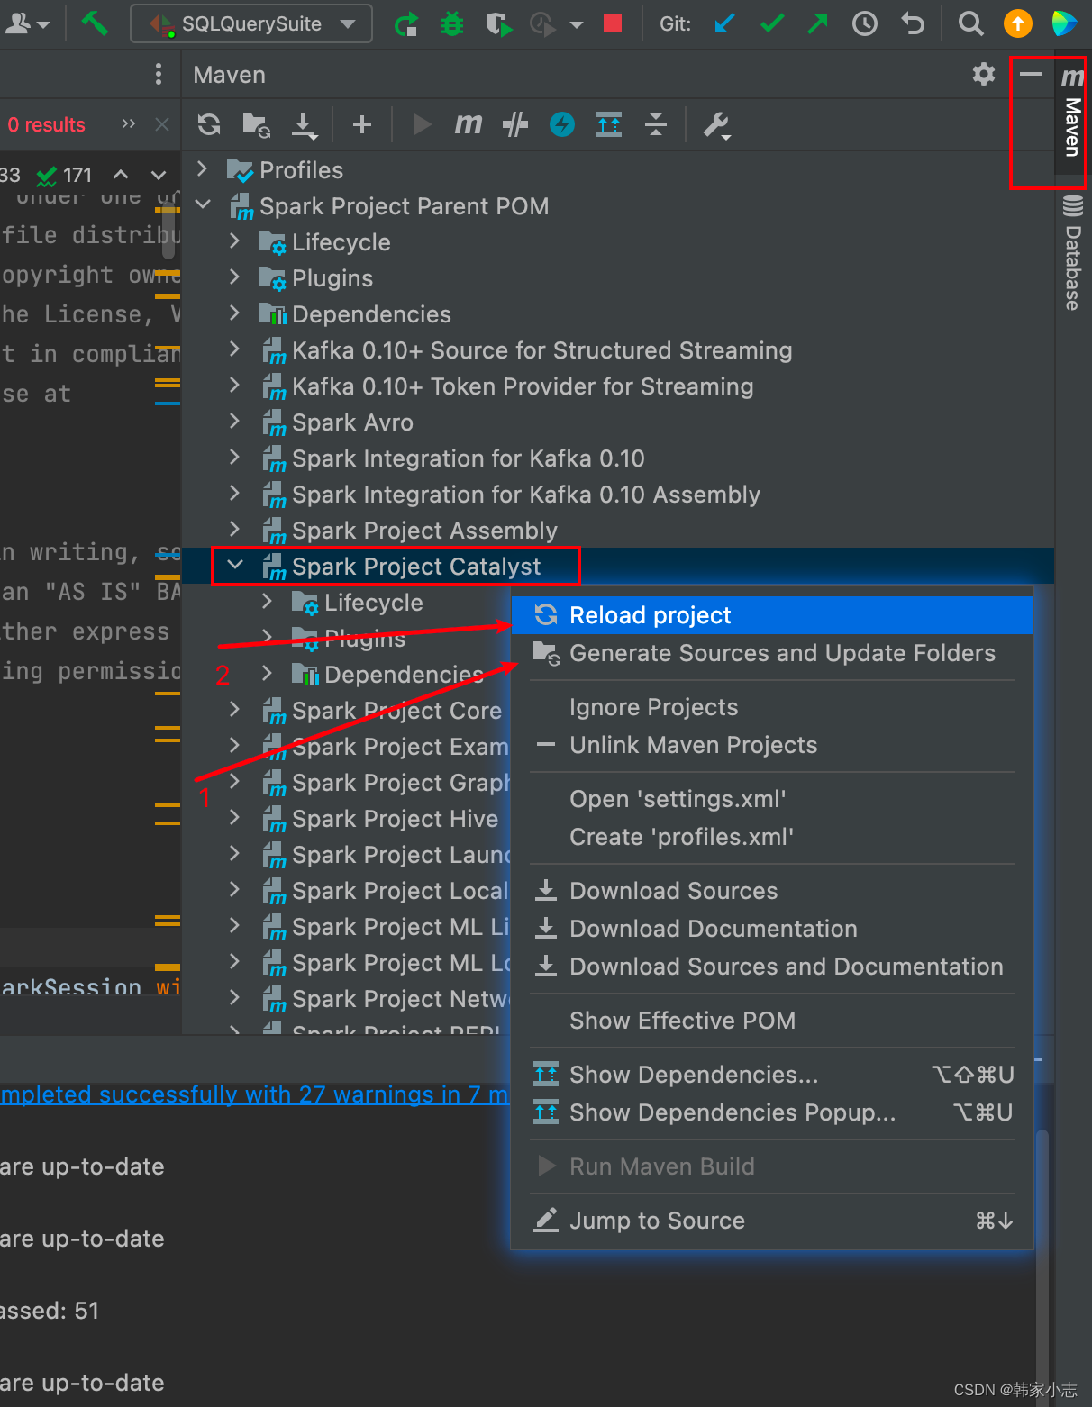Show Dependencies diagram toolbar icon
The width and height of the screenshot is (1092, 1407).
(x=609, y=124)
